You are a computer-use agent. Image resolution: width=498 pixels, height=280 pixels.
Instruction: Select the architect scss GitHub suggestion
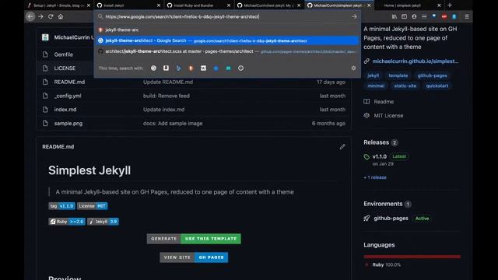(x=227, y=51)
